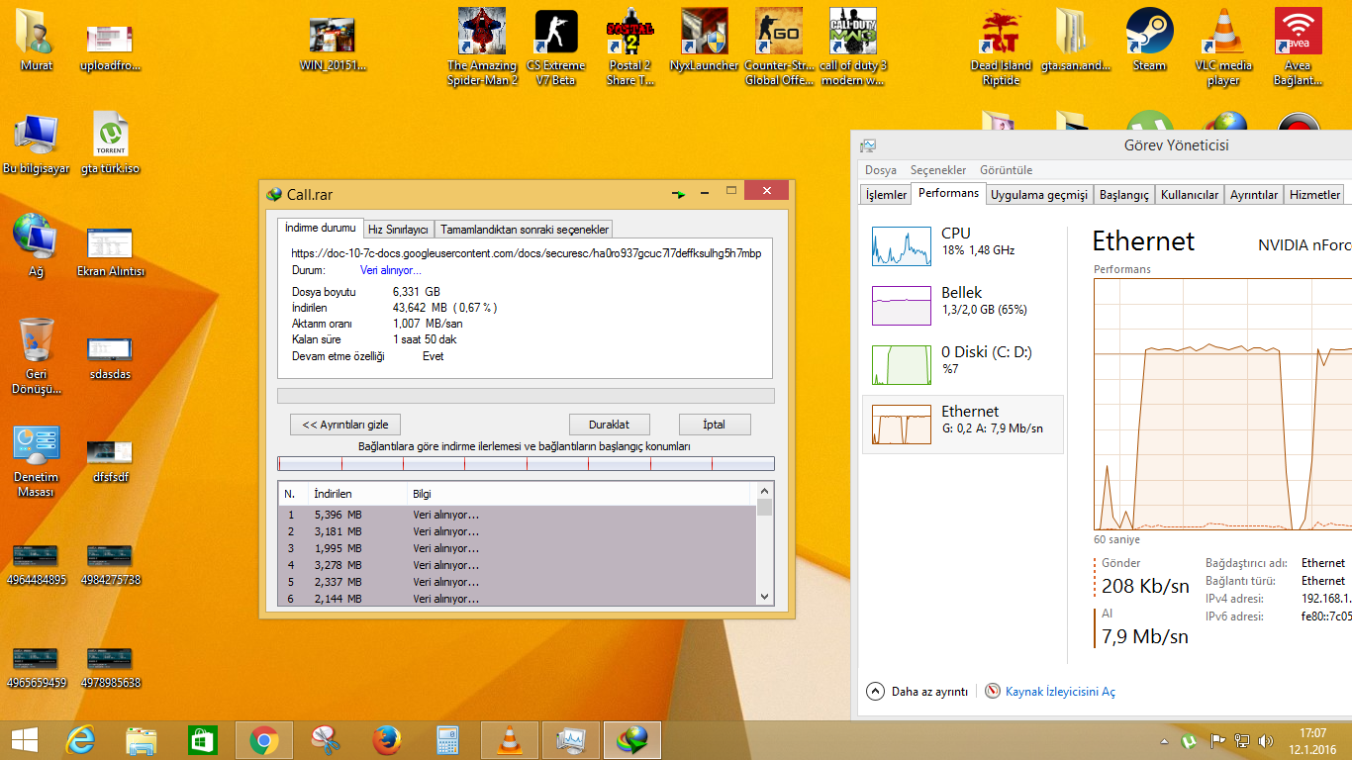Switch to Uygulama geçmişi tab
The width and height of the screenshot is (1352, 760).
1039,195
